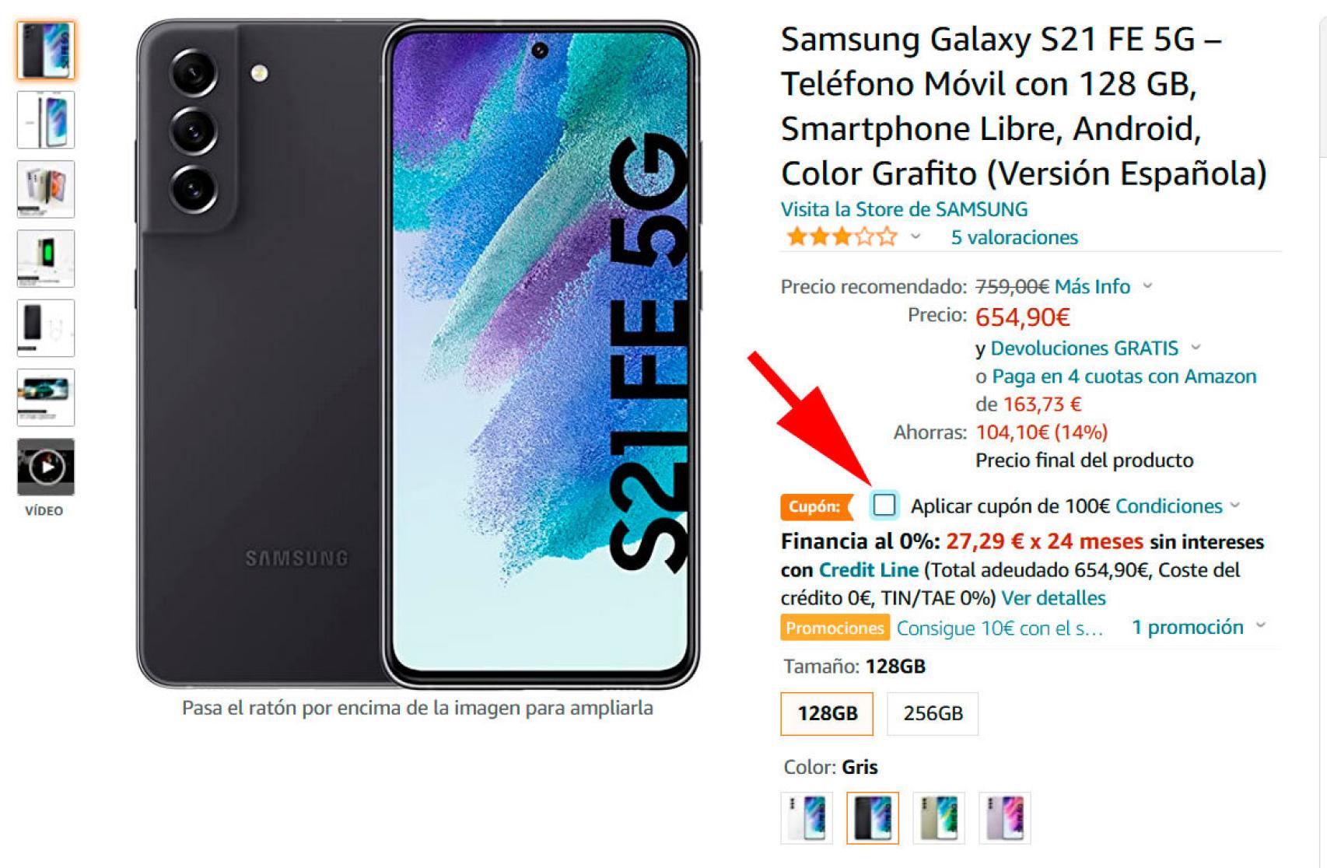This screenshot has width=1327, height=868.
Task: Expand the star rating breakdown arrow
Action: [x=916, y=237]
